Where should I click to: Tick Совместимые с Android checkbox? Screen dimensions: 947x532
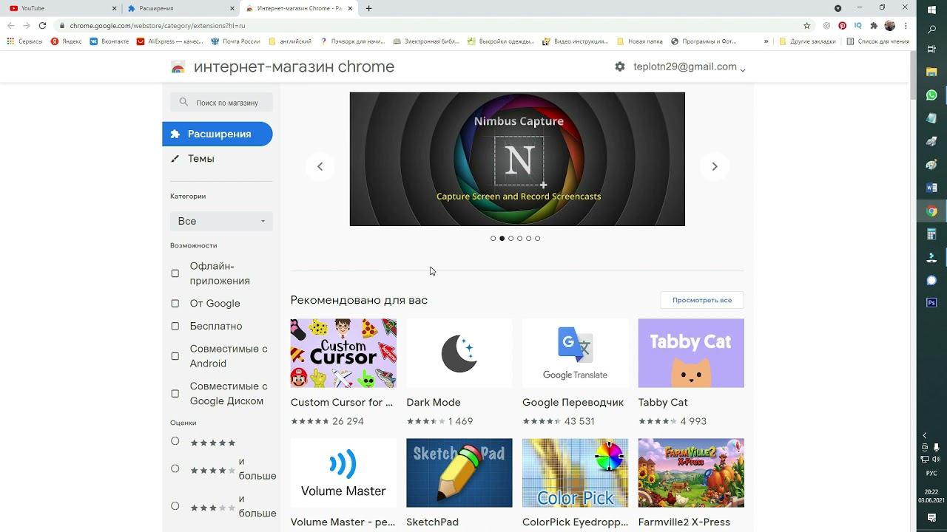(175, 356)
